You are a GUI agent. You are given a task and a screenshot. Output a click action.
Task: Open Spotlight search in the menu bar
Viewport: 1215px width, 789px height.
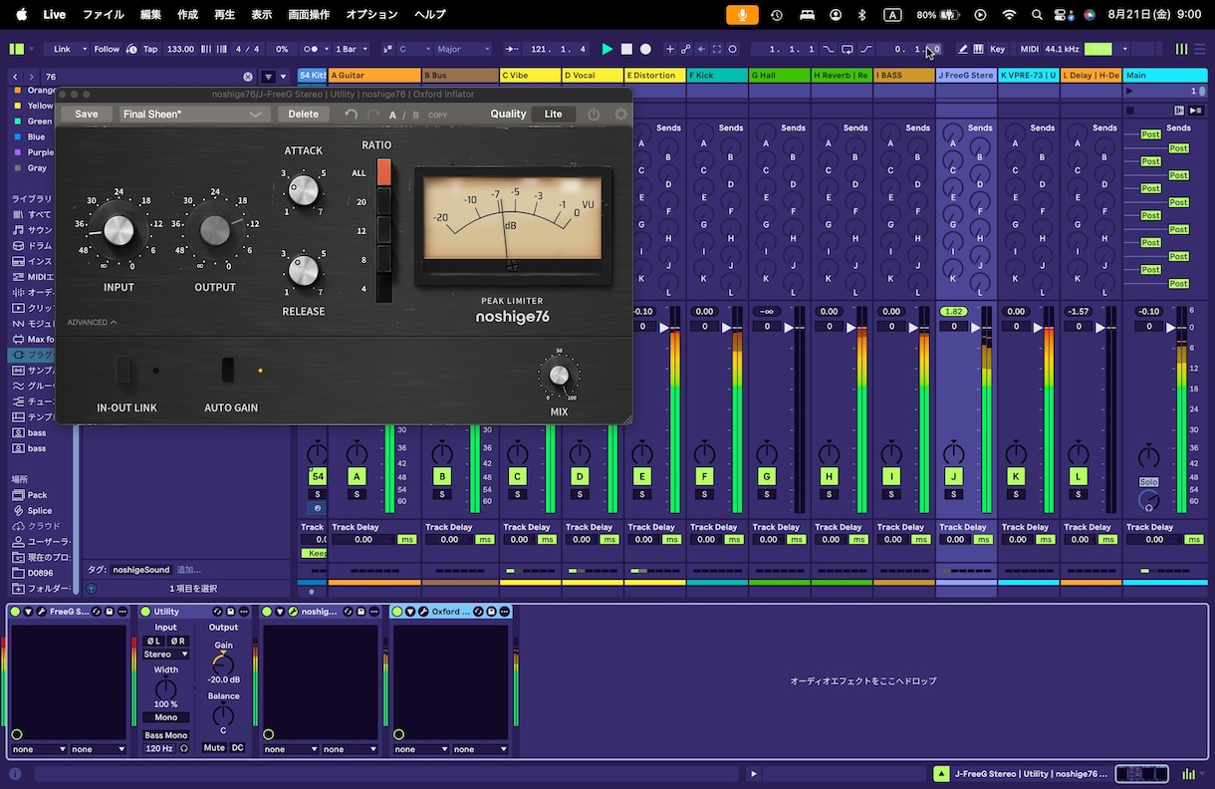click(1037, 15)
